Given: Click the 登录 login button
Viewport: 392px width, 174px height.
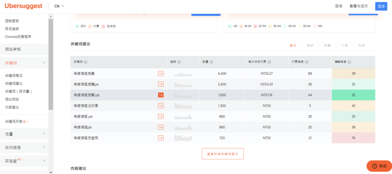Looking at the screenshot, I should pos(381,6).
